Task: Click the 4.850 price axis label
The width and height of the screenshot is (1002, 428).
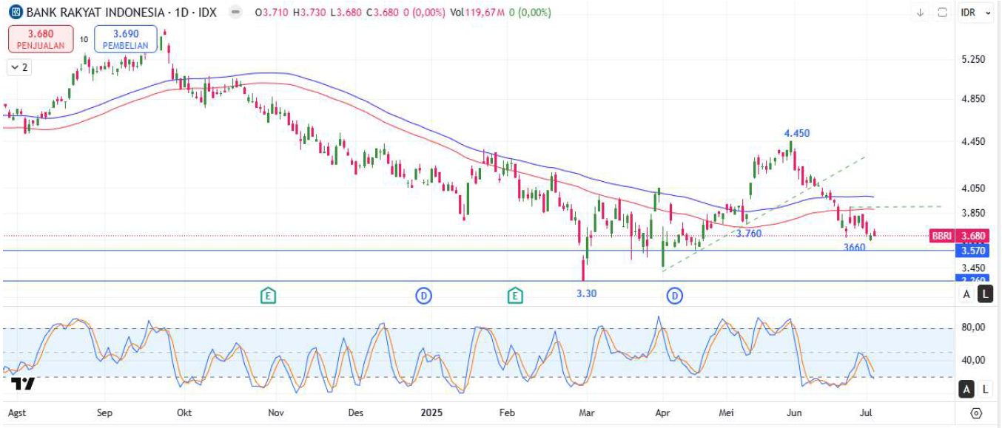Action: [972, 98]
